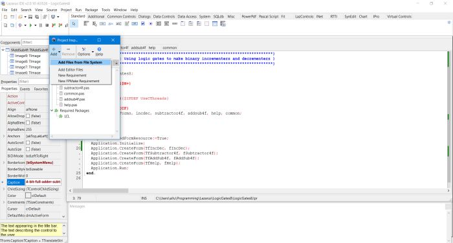Select help.pas in Project Inspector
This screenshot has width=453, height=243.
(71, 105)
